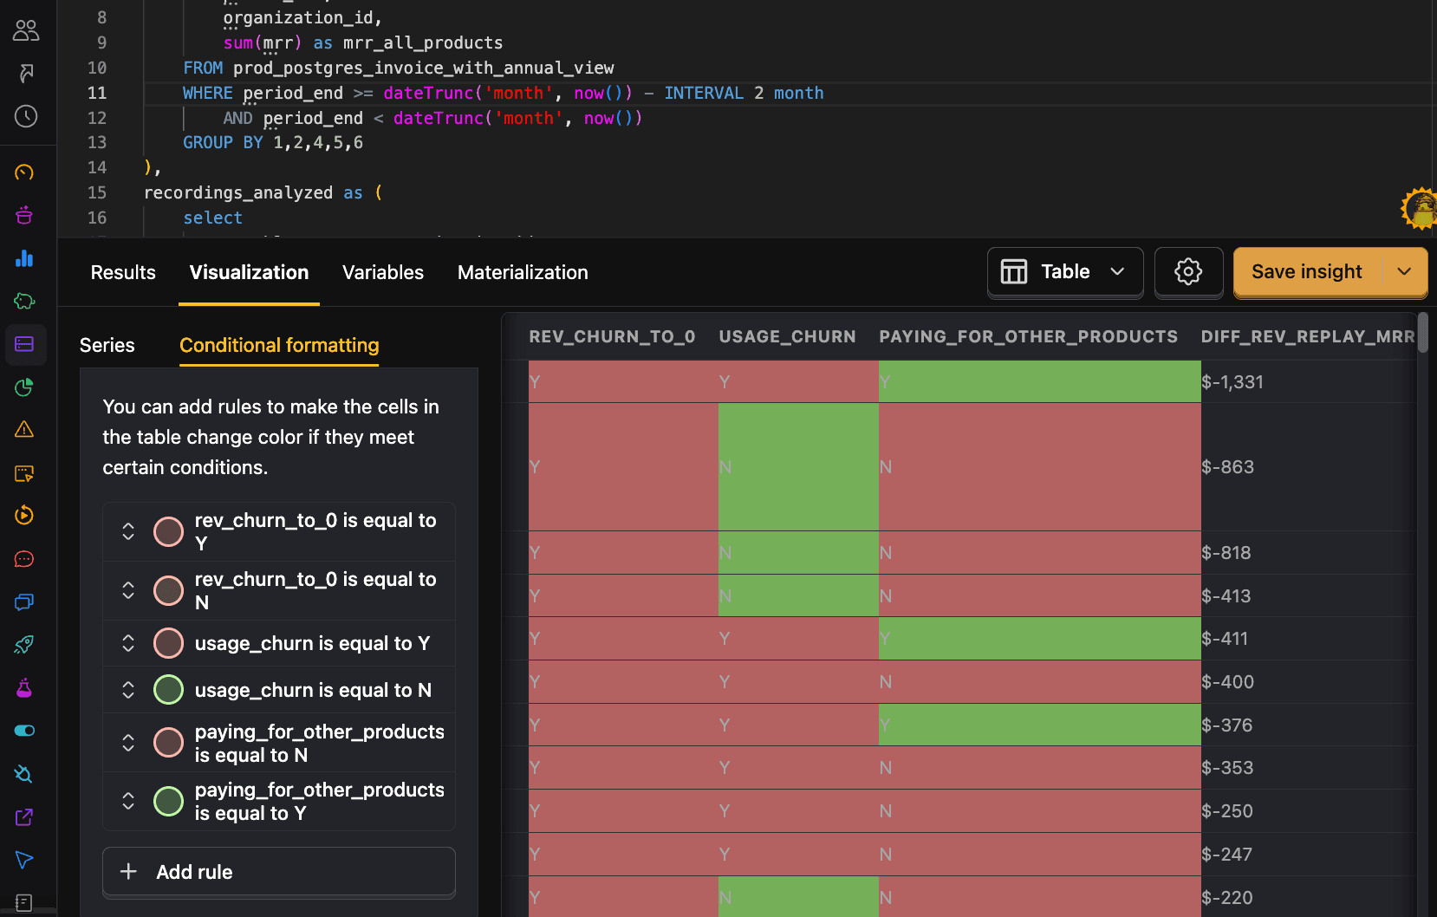Open the Table visualization type dropdown
The height and width of the screenshot is (917, 1437).
point(1065,272)
